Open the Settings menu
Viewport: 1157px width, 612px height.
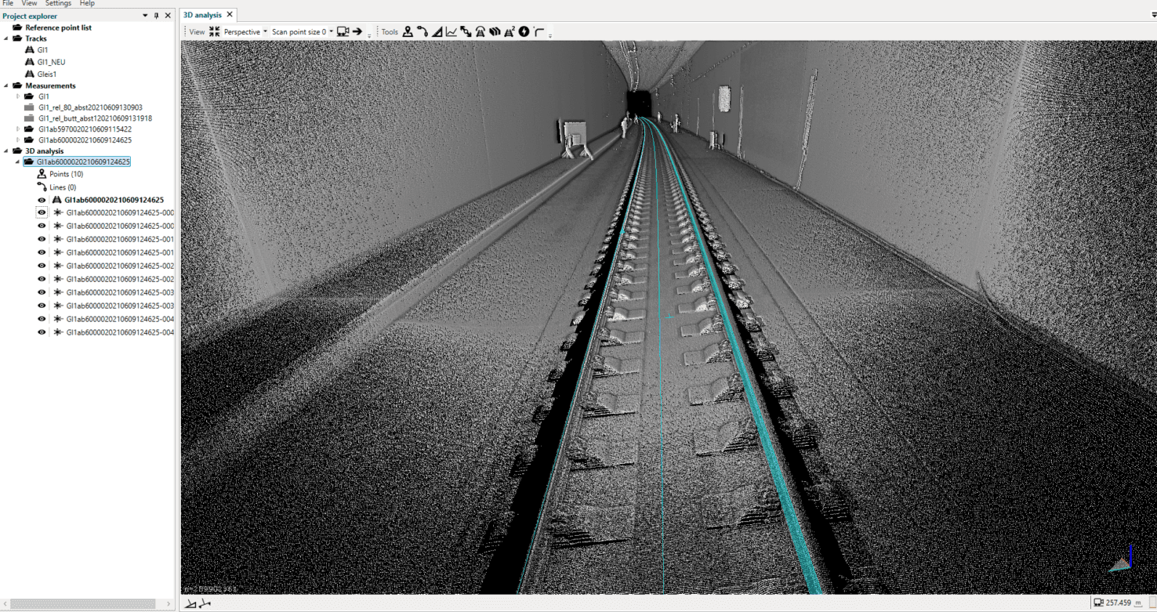pos(58,4)
